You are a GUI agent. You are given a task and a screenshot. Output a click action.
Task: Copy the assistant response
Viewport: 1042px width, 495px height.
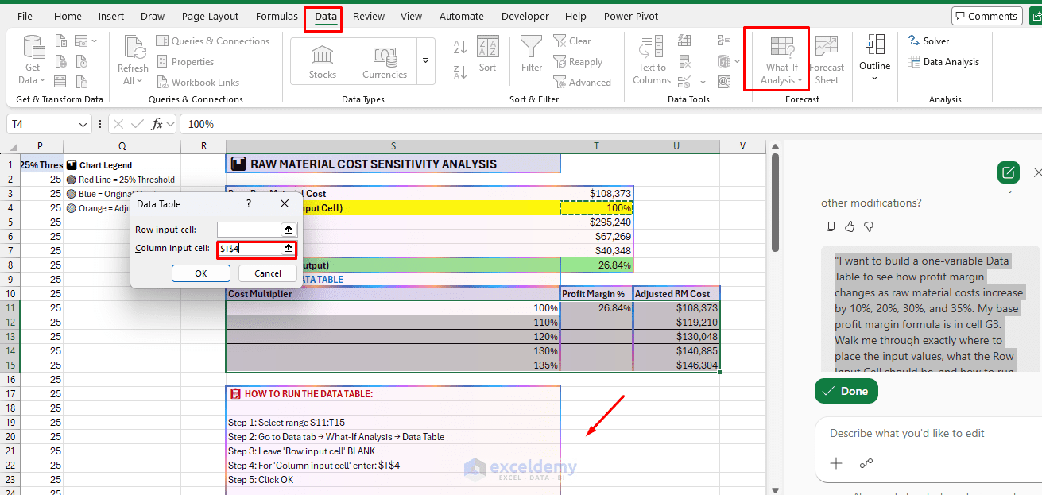(x=831, y=226)
